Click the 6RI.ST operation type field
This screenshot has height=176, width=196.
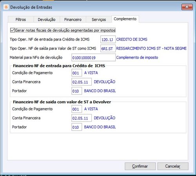pyautogui.click(x=108, y=48)
